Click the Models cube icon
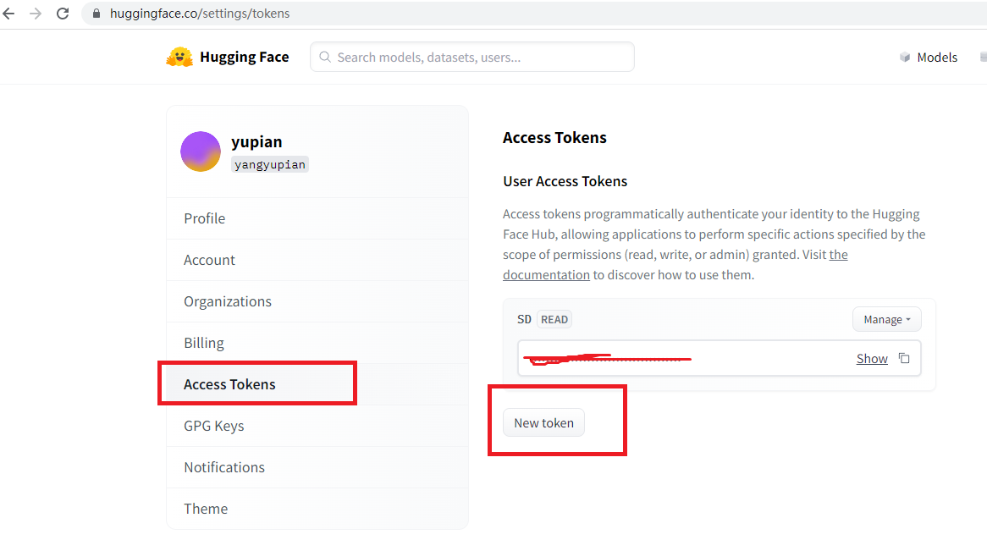This screenshot has height=551, width=987. (x=905, y=58)
